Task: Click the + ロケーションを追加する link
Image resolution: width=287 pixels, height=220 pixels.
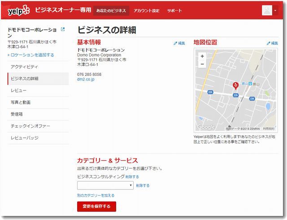Action: click(30, 55)
